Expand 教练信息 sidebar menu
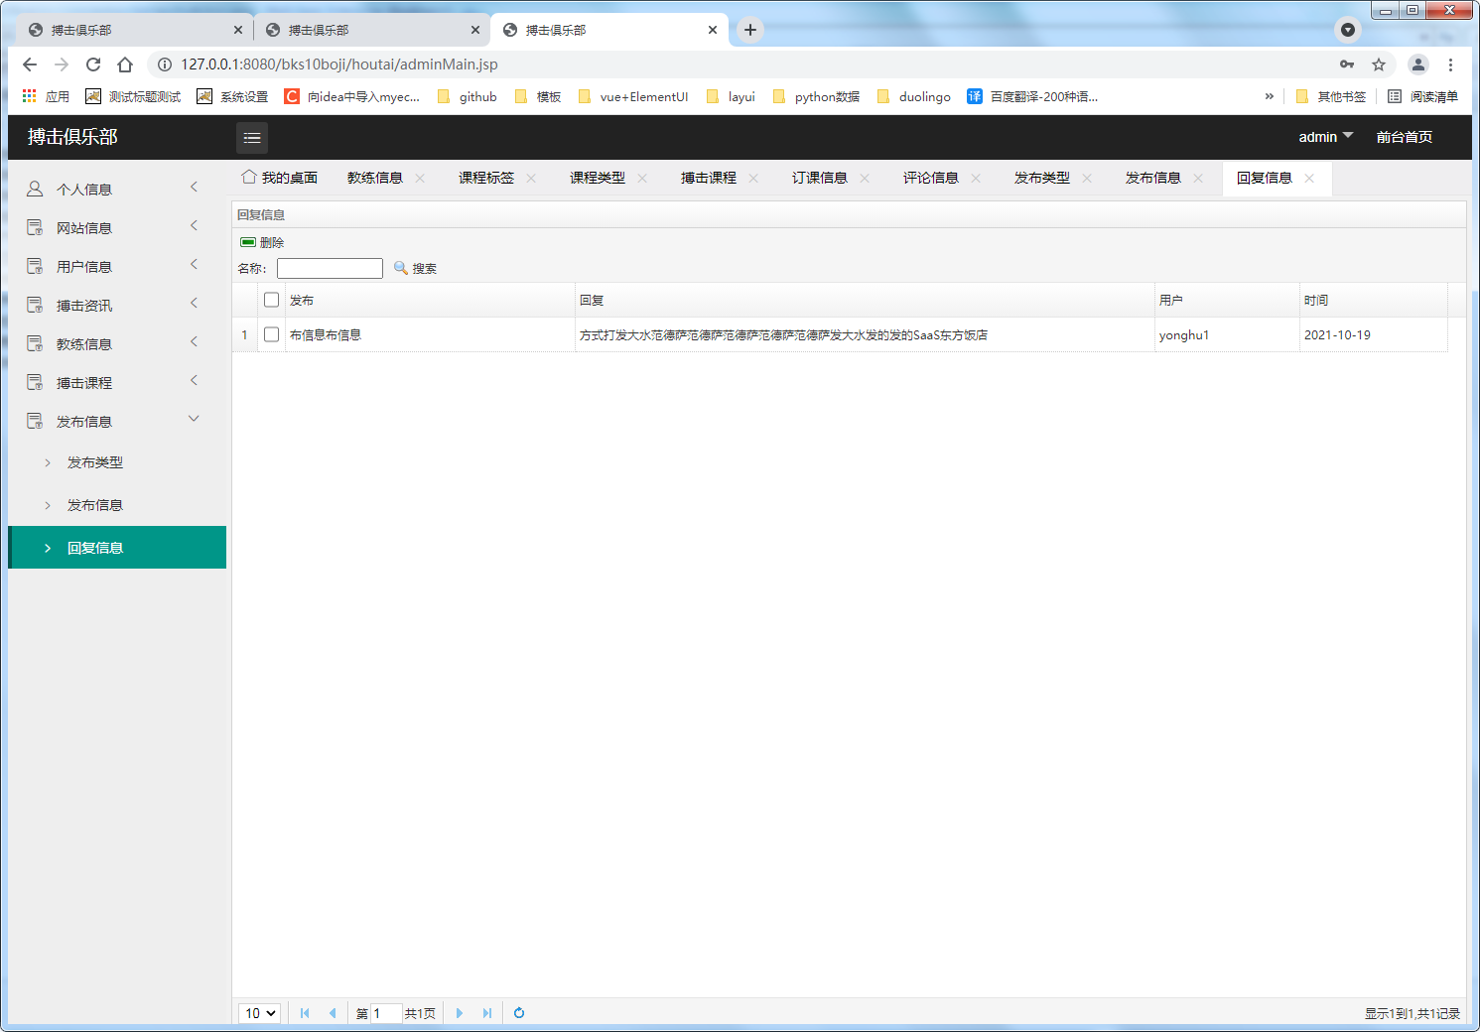1480x1032 pixels. click(x=195, y=341)
